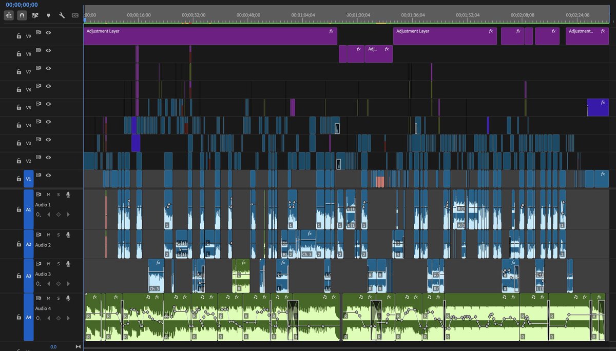
Task: Toggle sync lock on Audio 4
Action: [38, 298]
